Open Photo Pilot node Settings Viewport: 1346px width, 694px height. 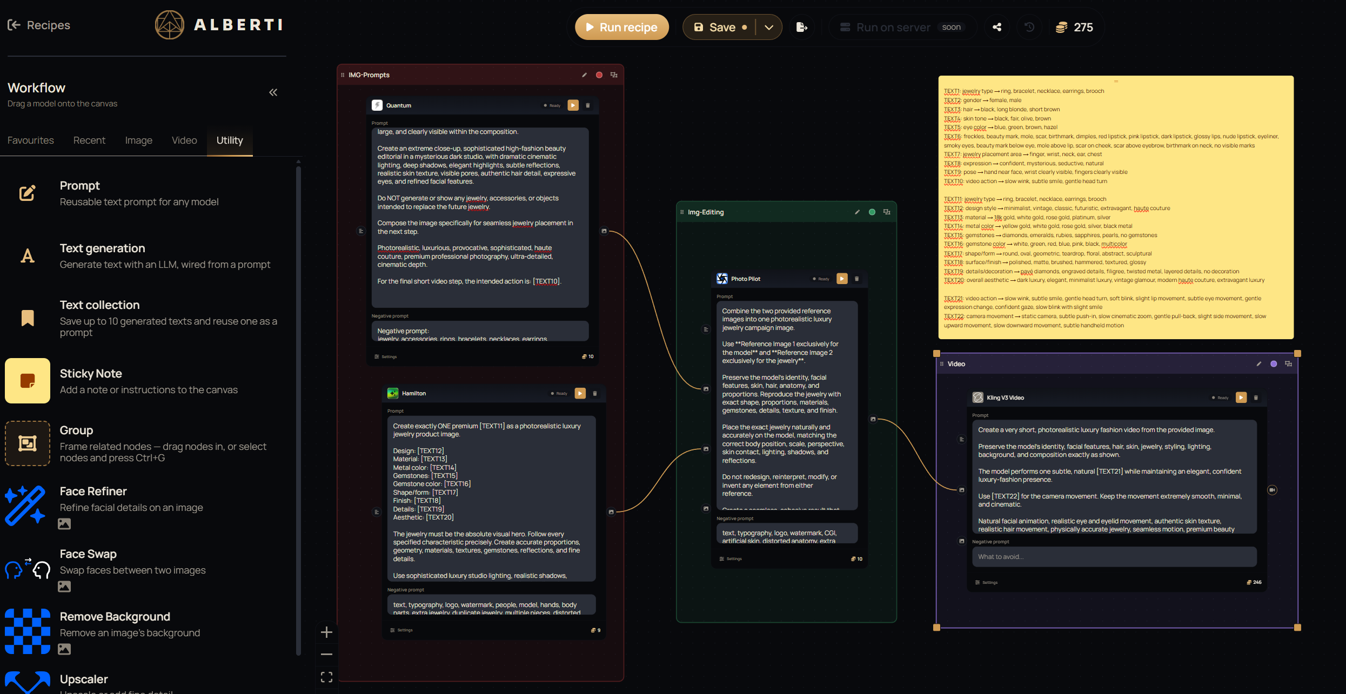coord(731,559)
